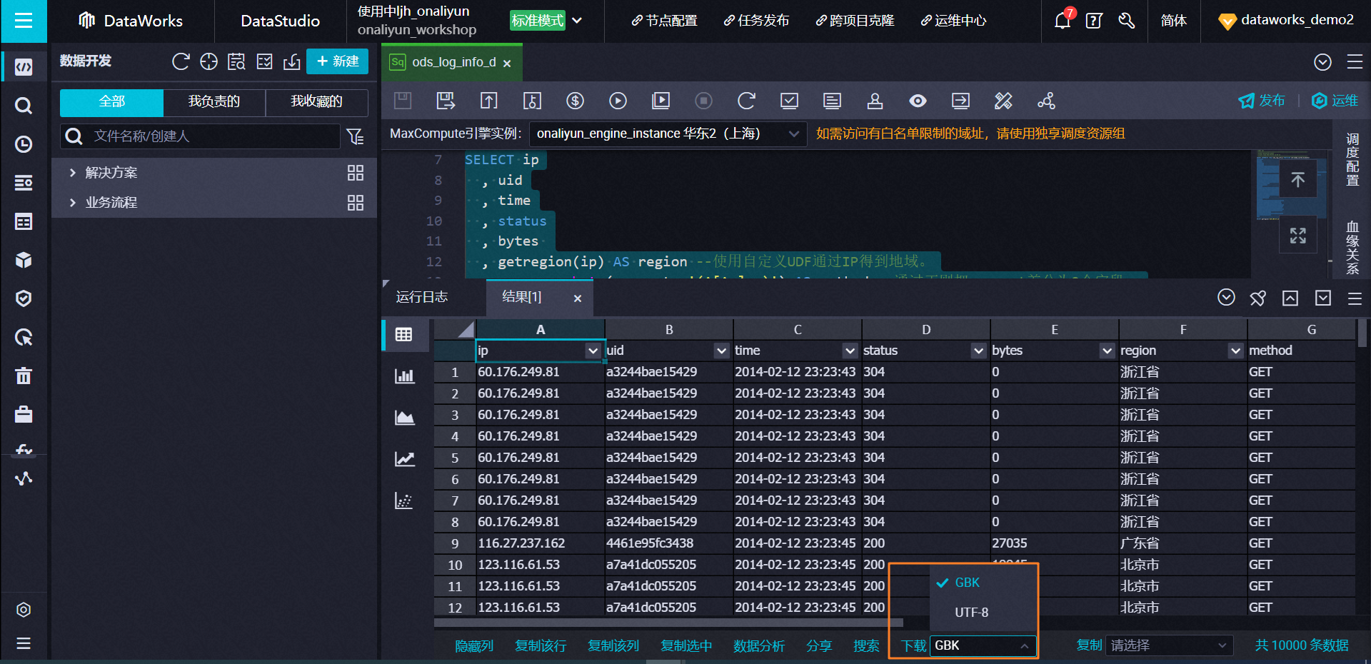
Task: Click the run query play icon
Action: point(618,101)
